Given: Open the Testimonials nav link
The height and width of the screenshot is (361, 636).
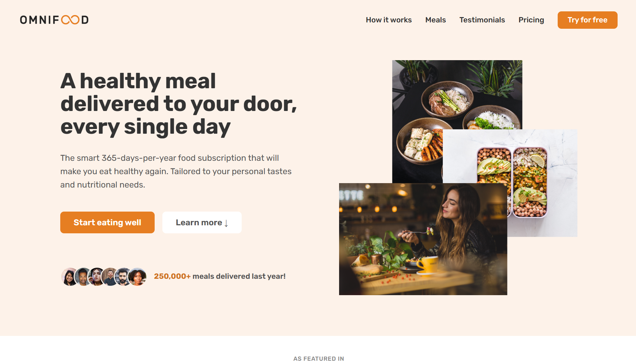Looking at the screenshot, I should click(x=482, y=20).
